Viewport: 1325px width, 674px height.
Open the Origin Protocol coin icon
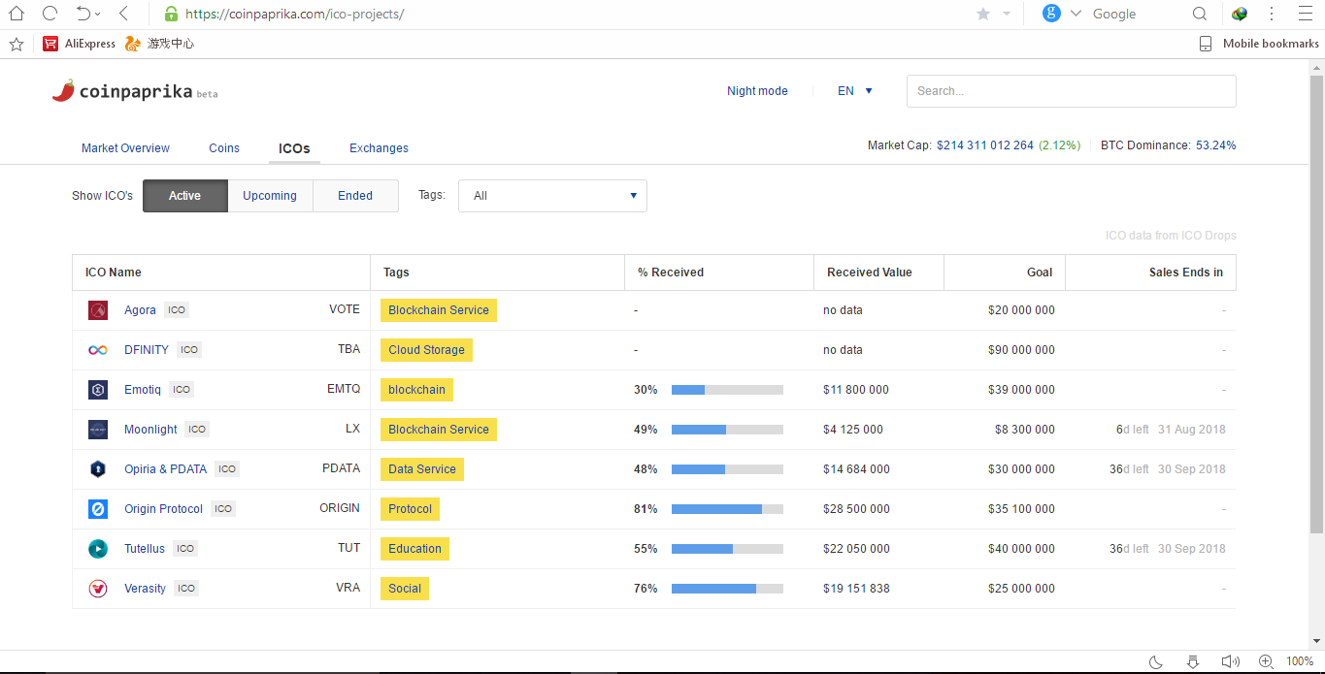point(98,509)
